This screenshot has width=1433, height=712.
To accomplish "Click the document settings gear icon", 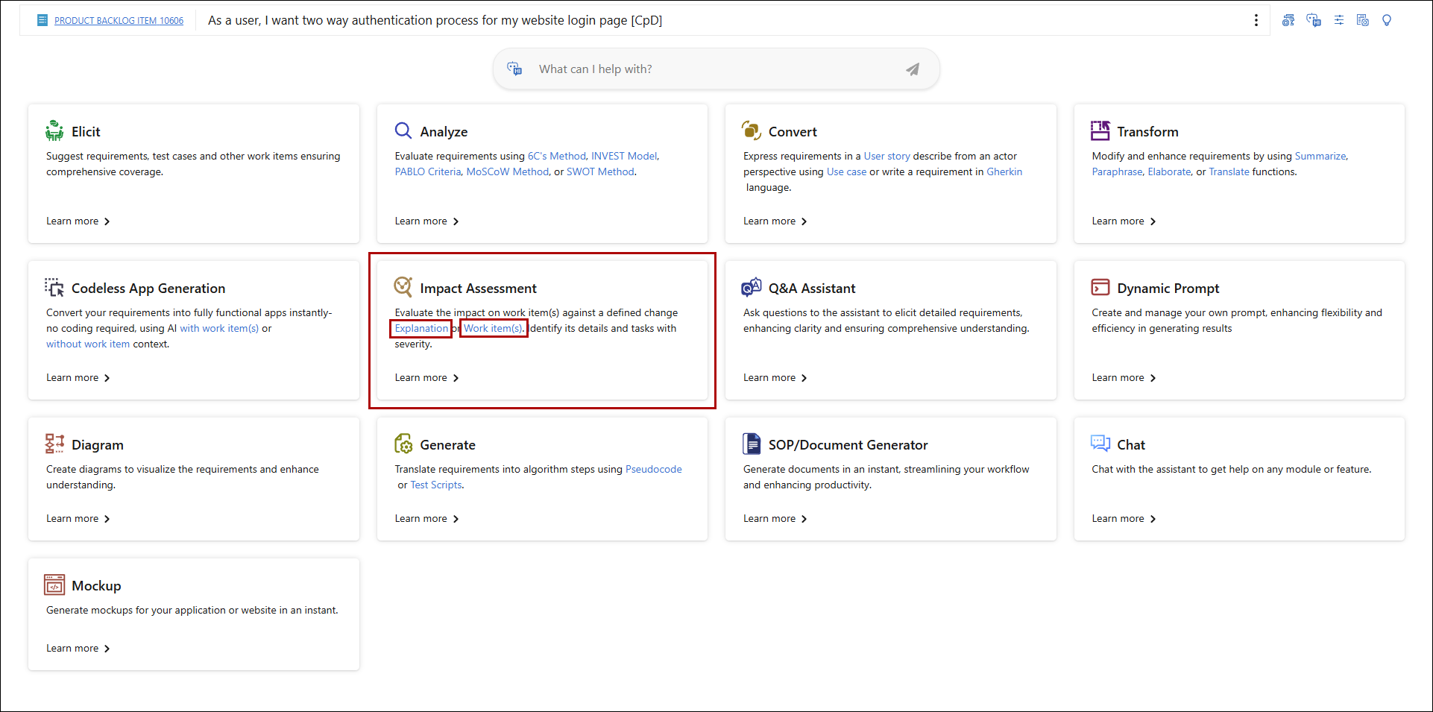I will tap(1362, 20).
